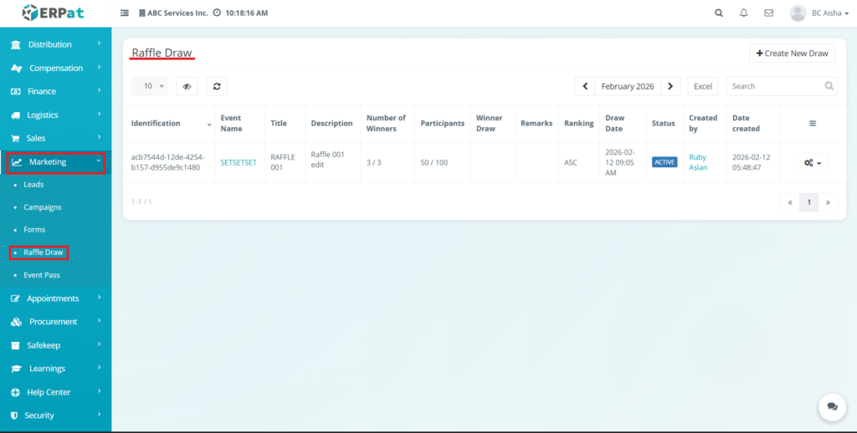857x433 pixels.
Task: Click into the Search input field
Action: point(774,86)
